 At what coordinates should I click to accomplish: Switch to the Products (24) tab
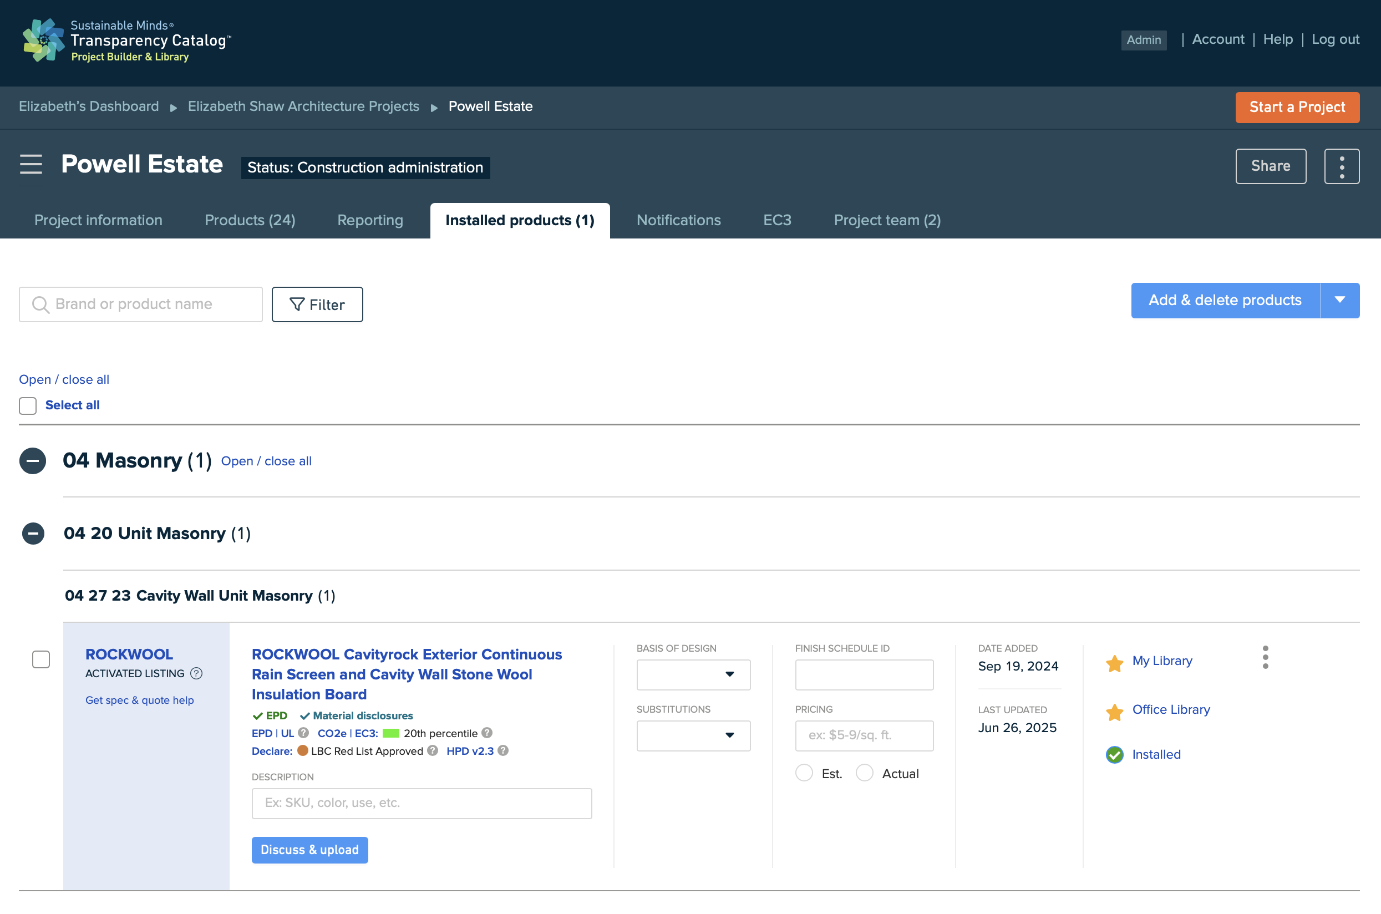[x=250, y=220]
